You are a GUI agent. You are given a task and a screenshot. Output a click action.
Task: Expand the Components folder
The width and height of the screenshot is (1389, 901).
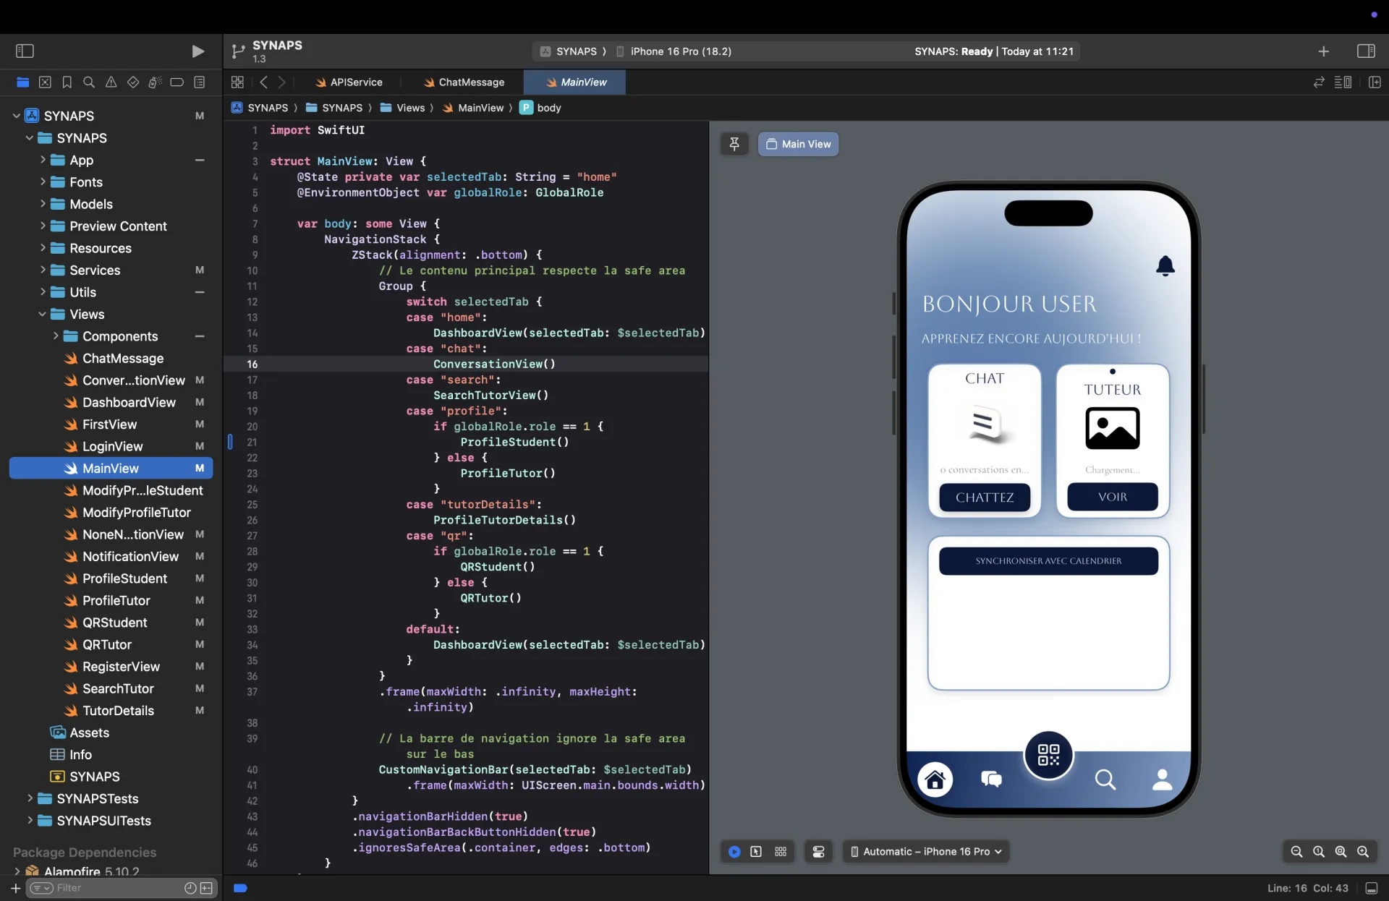[x=56, y=336]
